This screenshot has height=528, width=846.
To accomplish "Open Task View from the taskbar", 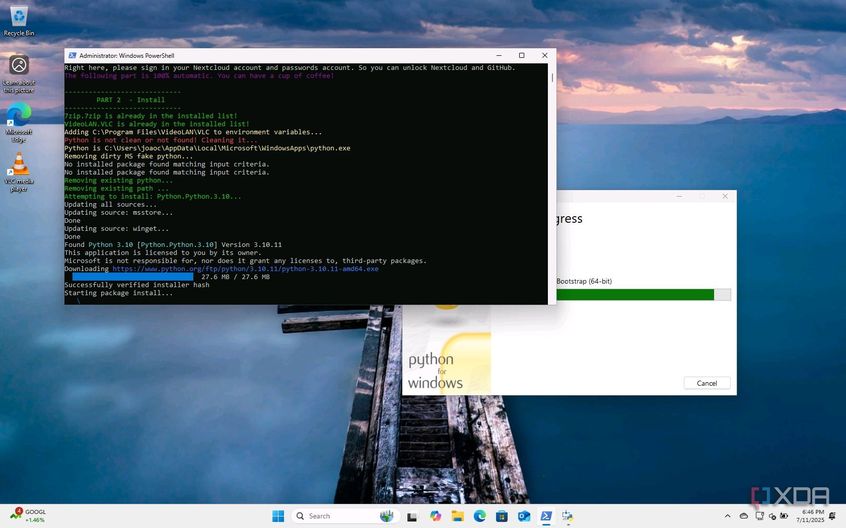I will coord(412,516).
